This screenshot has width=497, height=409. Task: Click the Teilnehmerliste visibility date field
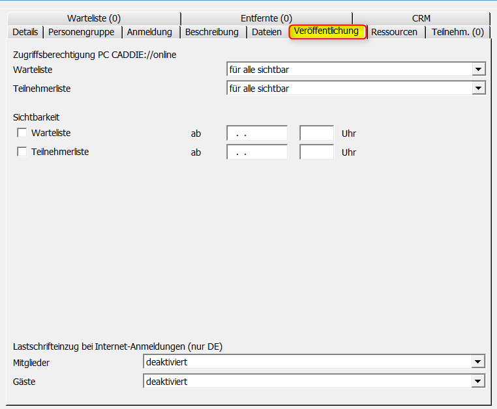tap(256, 152)
